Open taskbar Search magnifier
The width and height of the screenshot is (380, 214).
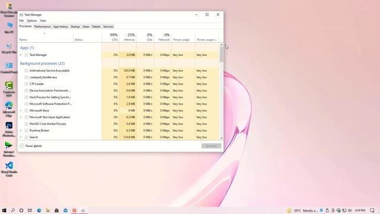(x=13, y=210)
